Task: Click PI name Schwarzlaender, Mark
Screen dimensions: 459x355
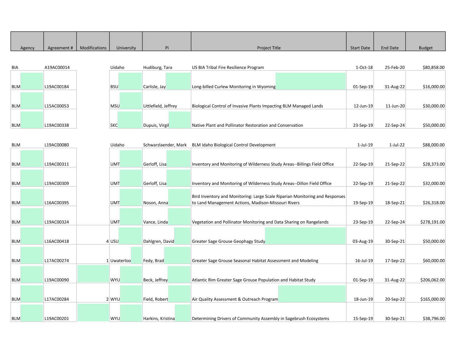Action: point(165,145)
